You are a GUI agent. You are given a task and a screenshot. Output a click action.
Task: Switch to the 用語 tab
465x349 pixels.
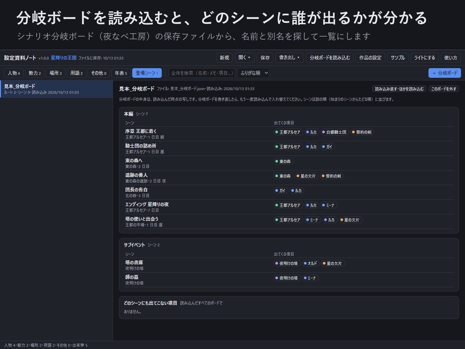(76, 73)
